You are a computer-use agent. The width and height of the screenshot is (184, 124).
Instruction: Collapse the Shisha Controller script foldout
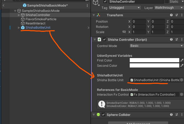(95, 40)
